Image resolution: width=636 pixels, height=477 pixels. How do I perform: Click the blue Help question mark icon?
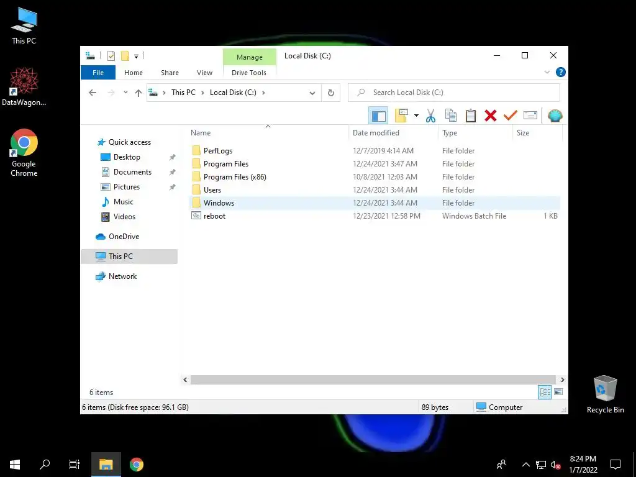point(561,72)
